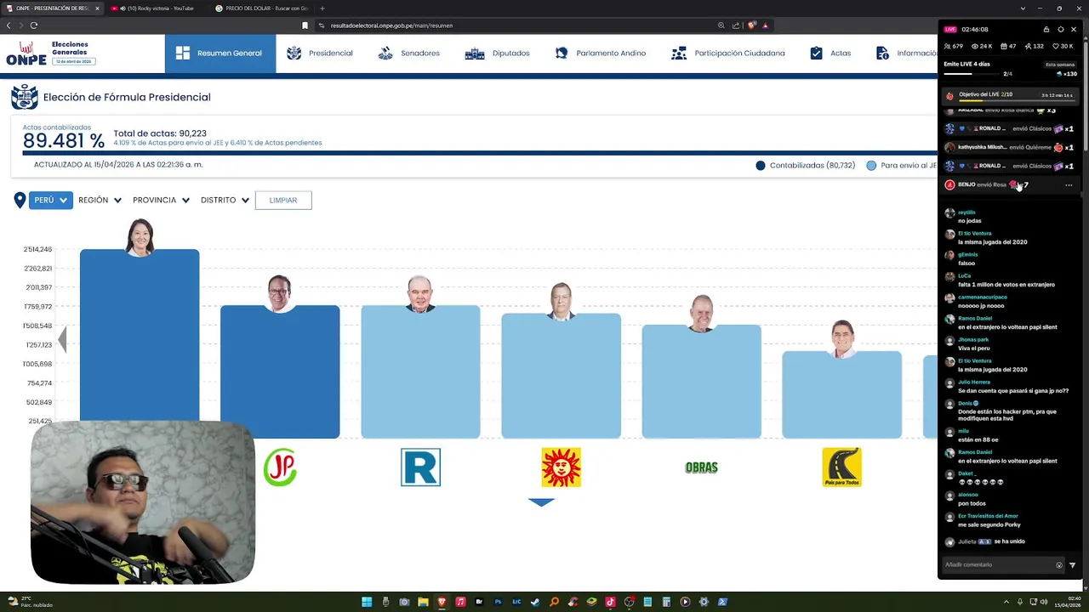Expand the PERÚ dropdown

click(x=50, y=200)
